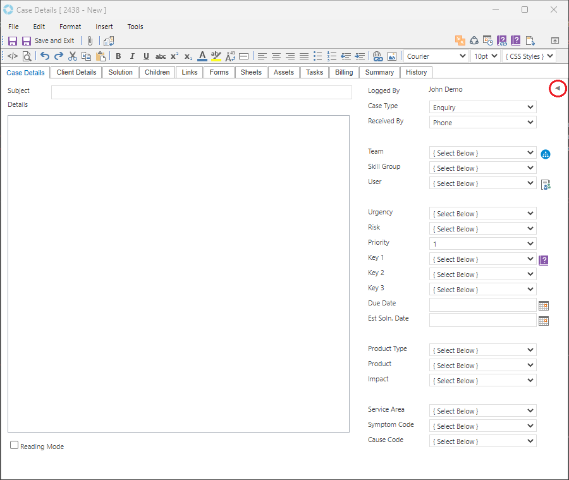Expand the Case Type dropdown
Image resolution: width=569 pixels, height=480 pixels.
482,108
